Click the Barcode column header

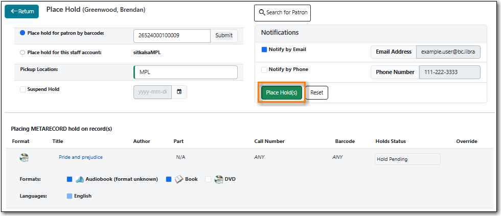[345, 141]
